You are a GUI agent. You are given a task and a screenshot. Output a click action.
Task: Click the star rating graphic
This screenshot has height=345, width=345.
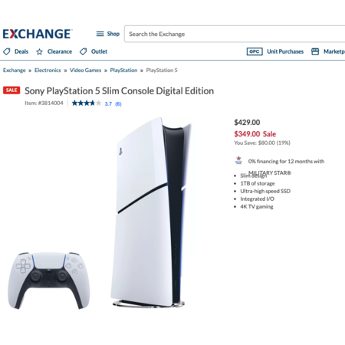(87, 103)
